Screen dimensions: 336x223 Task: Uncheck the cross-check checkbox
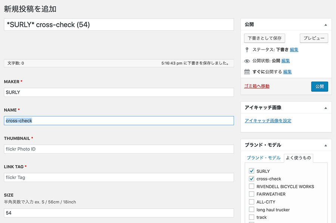pos(252,179)
